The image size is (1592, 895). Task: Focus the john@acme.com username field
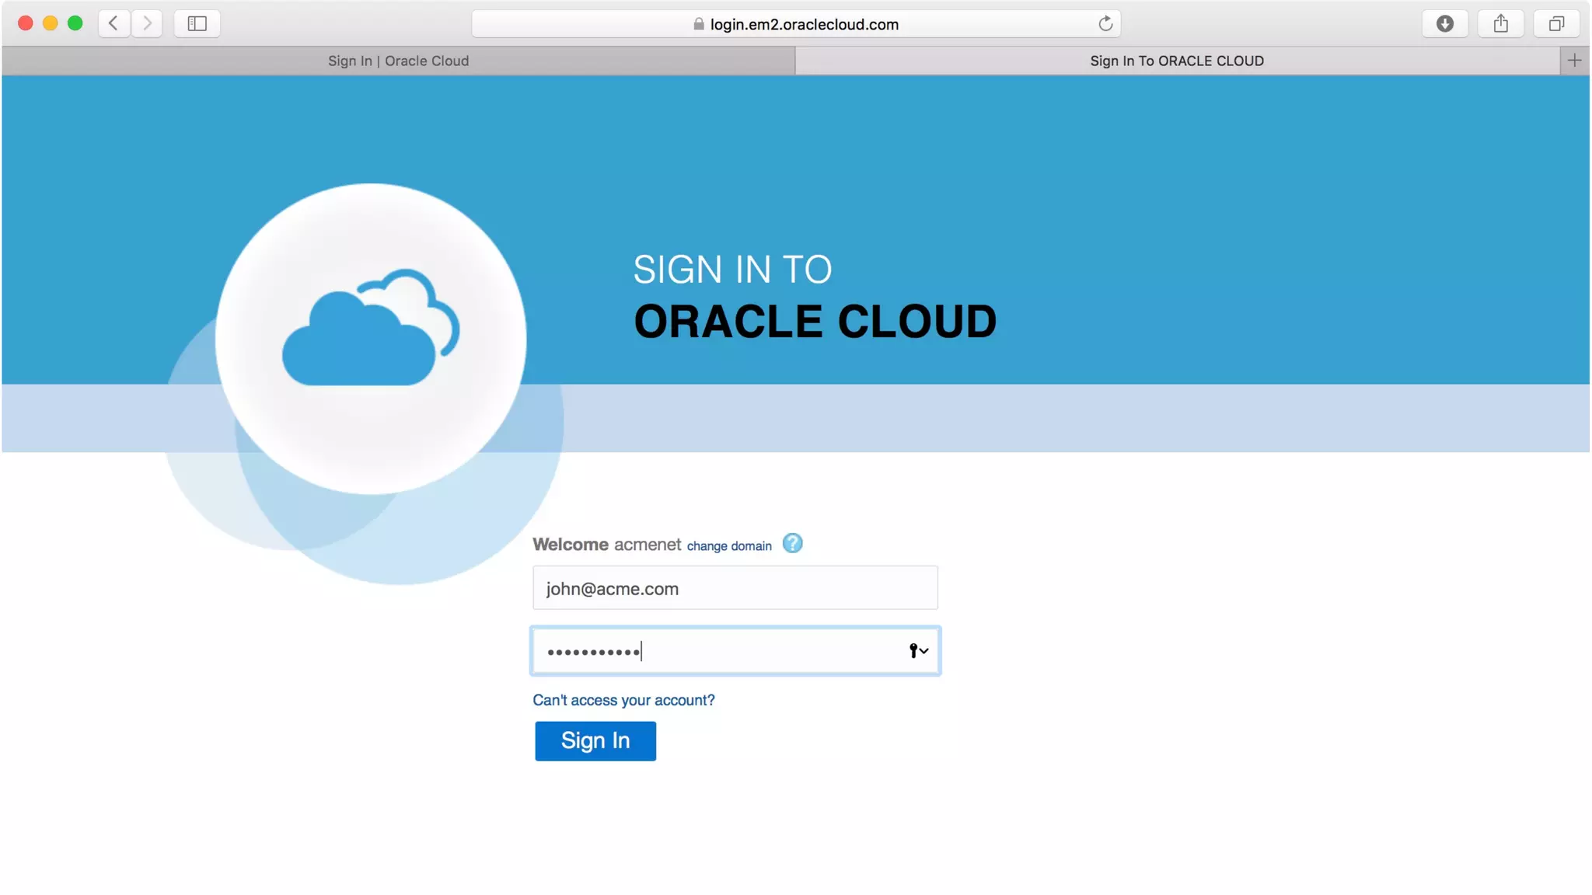pyautogui.click(x=735, y=588)
